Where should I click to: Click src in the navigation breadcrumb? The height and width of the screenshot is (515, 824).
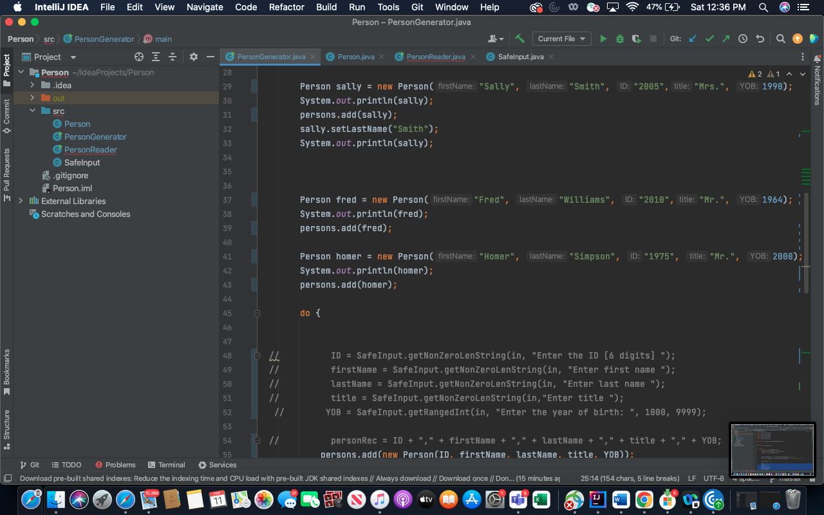49,39
